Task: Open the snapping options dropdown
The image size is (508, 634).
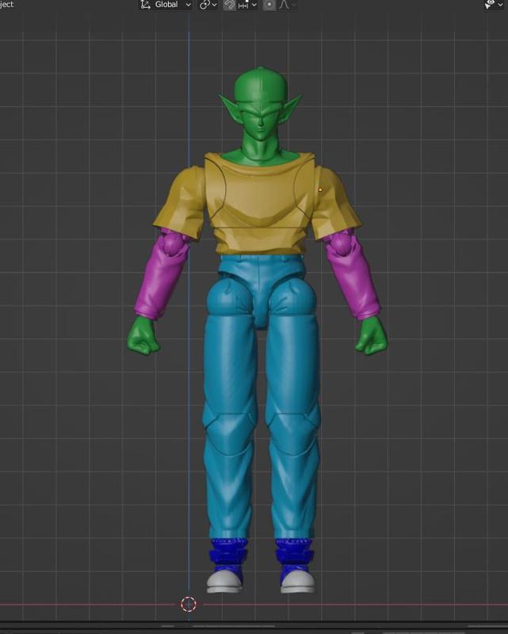Action: click(247, 5)
